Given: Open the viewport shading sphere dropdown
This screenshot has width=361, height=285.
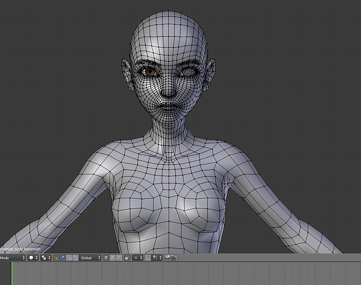Looking at the screenshot, I should [33, 258].
